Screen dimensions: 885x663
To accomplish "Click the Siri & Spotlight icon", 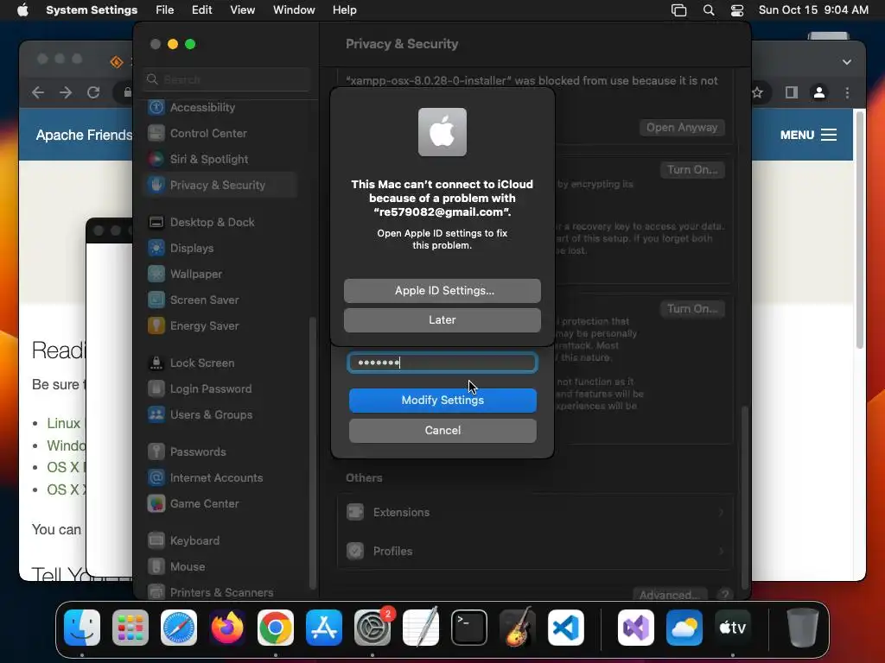I will coord(156,159).
